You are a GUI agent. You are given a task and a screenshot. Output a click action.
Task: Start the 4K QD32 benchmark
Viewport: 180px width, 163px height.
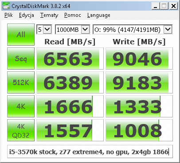pyautogui.click(x=21, y=130)
